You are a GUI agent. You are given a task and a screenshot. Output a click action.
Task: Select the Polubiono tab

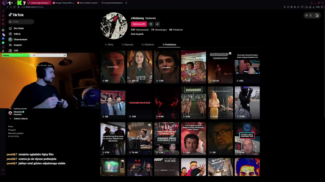click(169, 44)
